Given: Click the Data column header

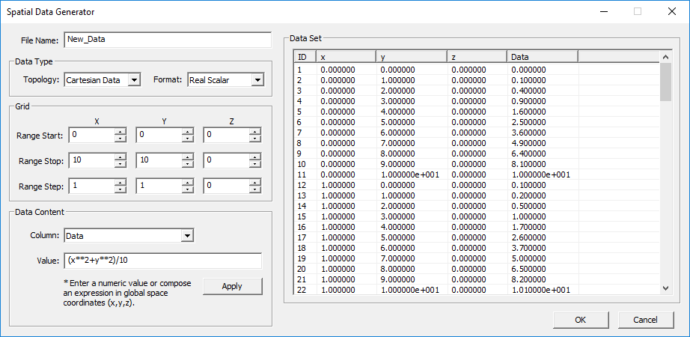Looking at the screenshot, I should coord(542,57).
